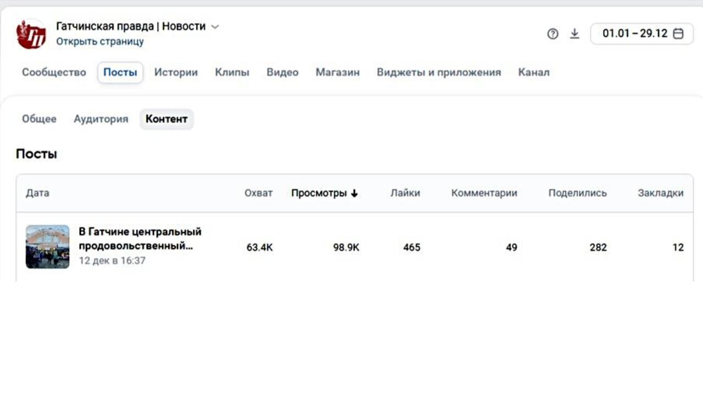Select the Контент segment control

point(166,119)
